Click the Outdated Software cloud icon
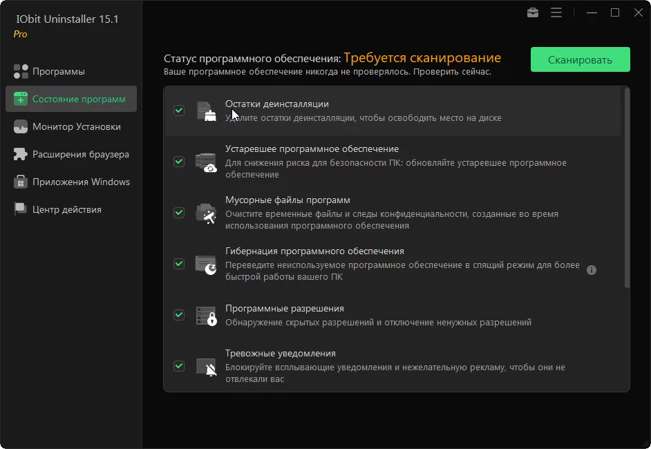 [205, 162]
